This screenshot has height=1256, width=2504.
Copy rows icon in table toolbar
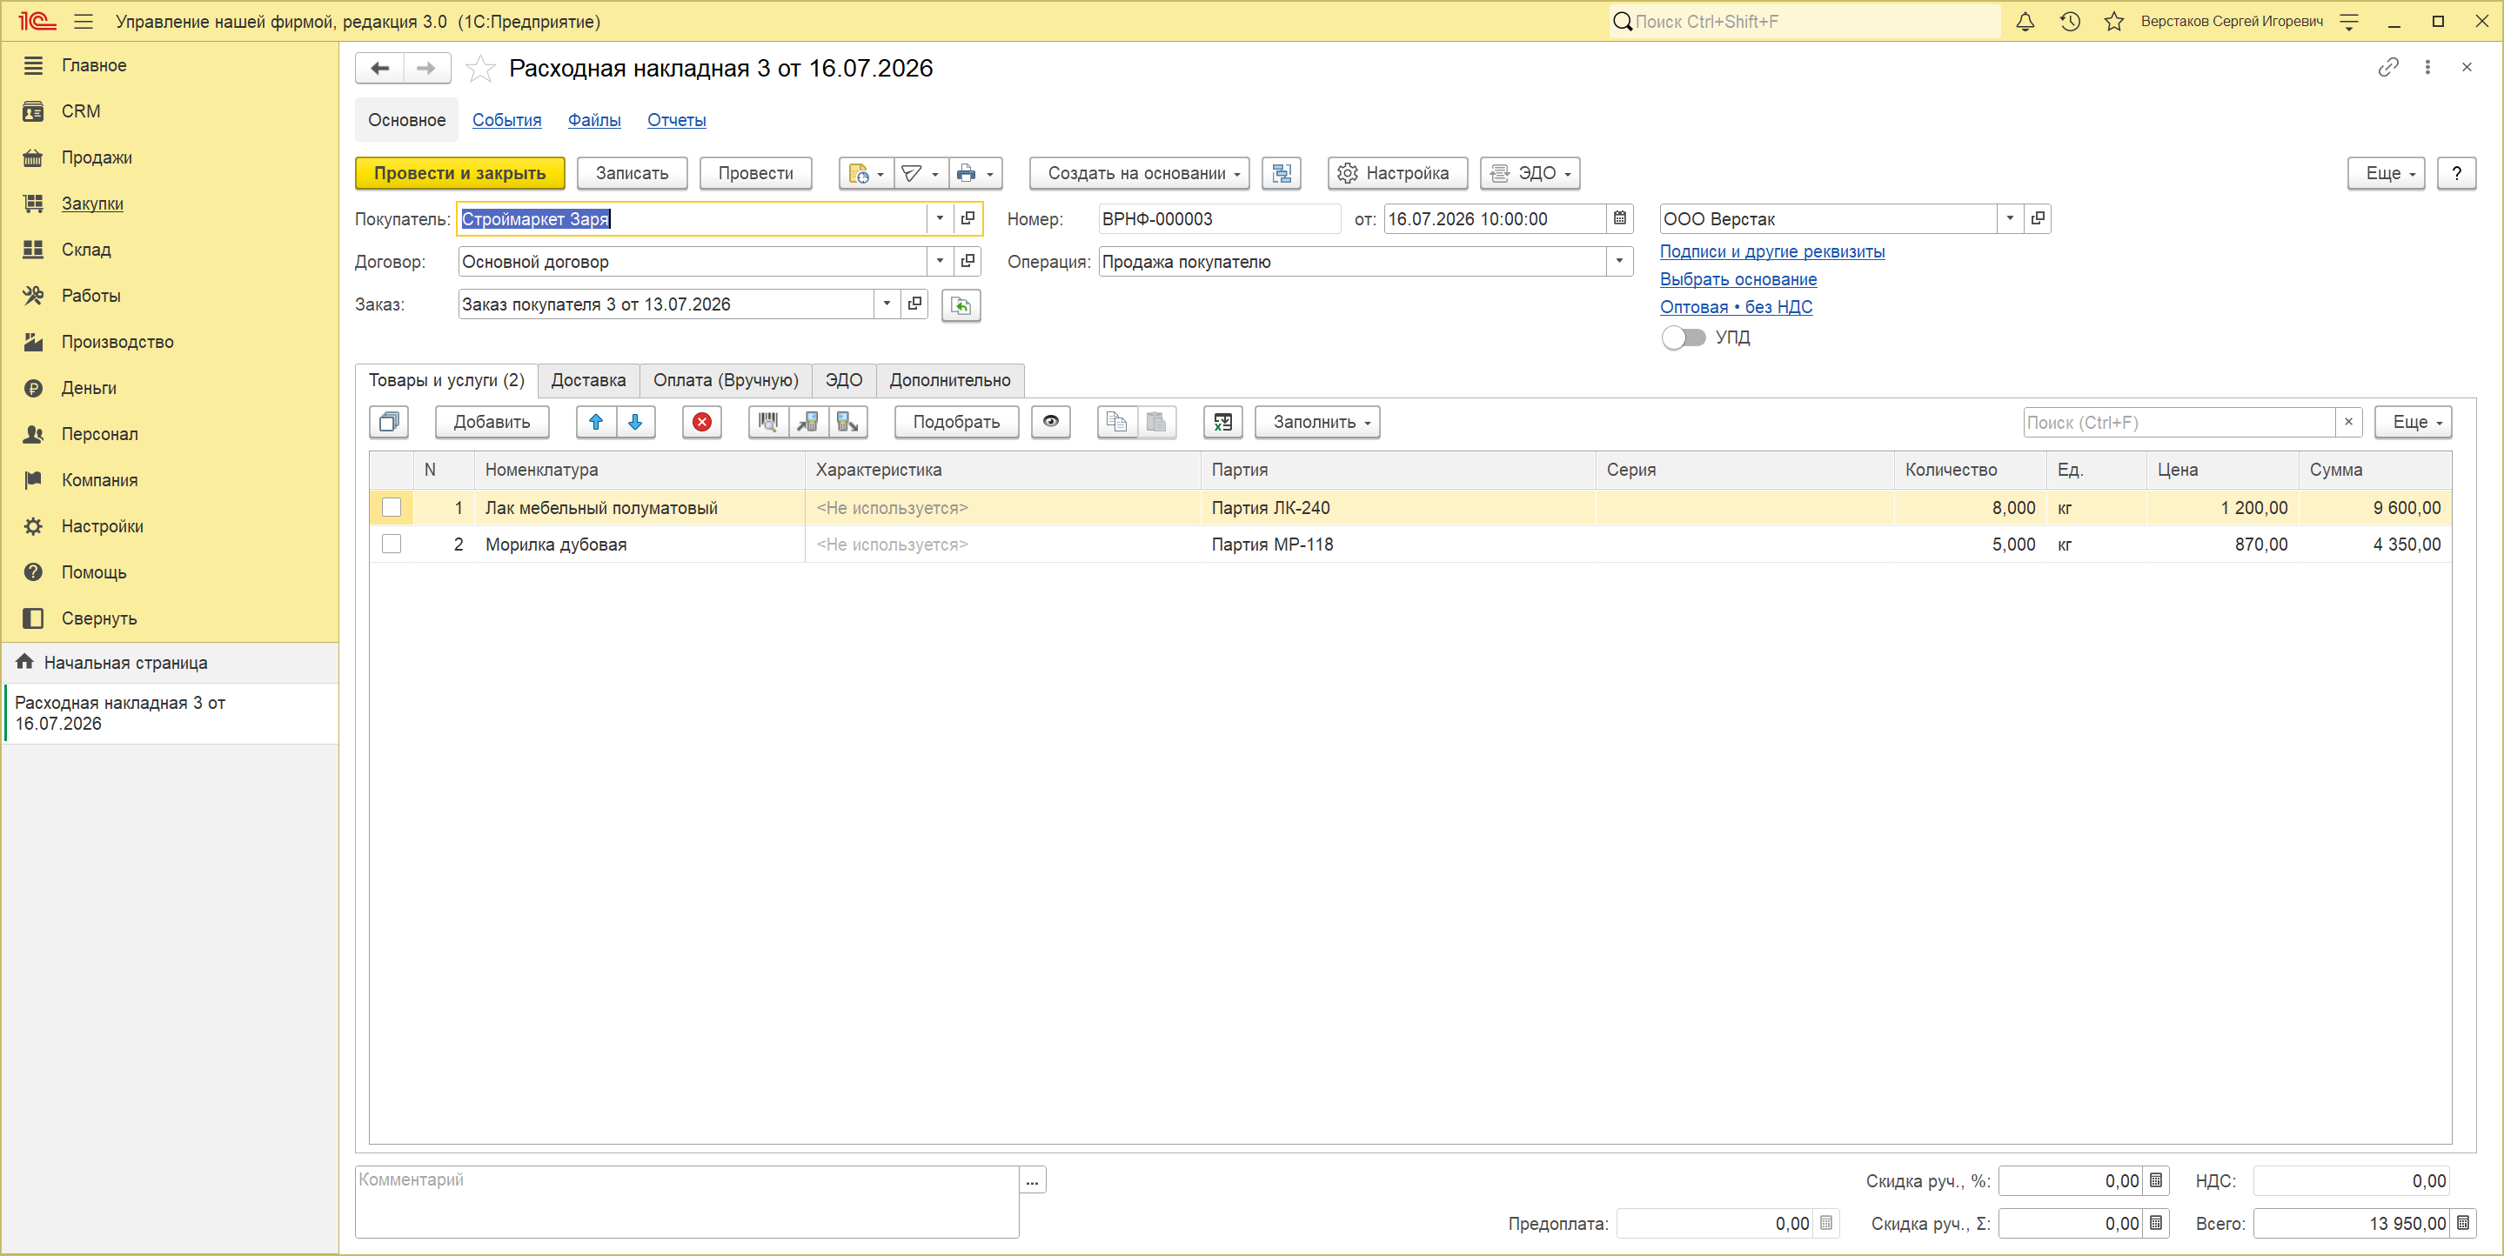[1117, 422]
